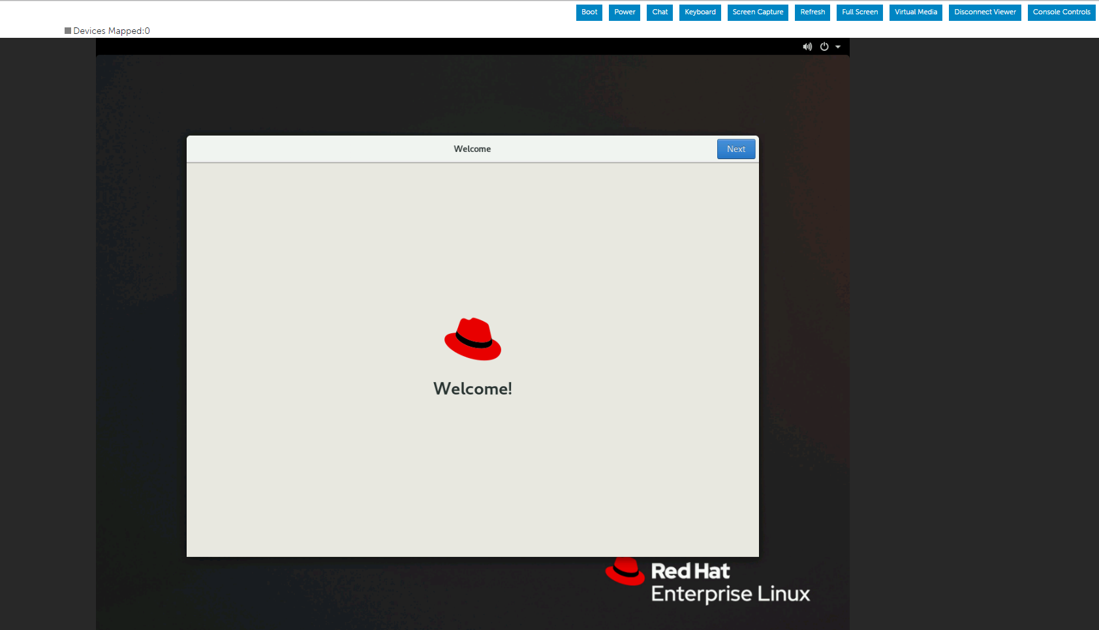Viewport: 1099px width, 630px height.
Task: Enter Full Screen mode
Action: tap(859, 12)
